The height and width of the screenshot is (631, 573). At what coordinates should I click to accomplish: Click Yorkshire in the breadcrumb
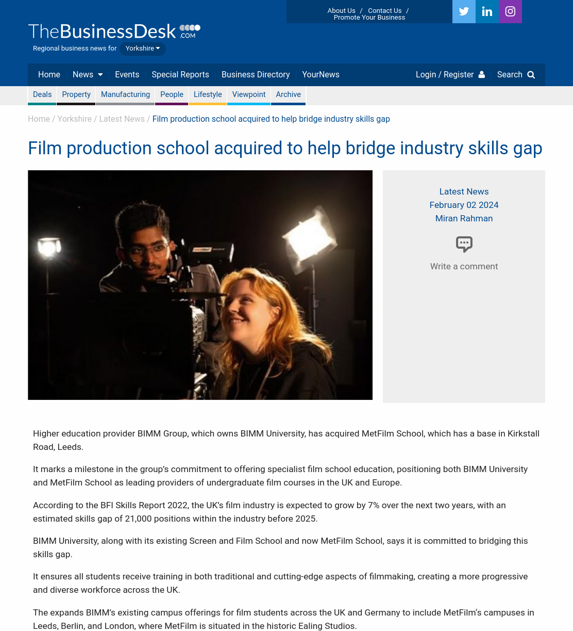74,119
